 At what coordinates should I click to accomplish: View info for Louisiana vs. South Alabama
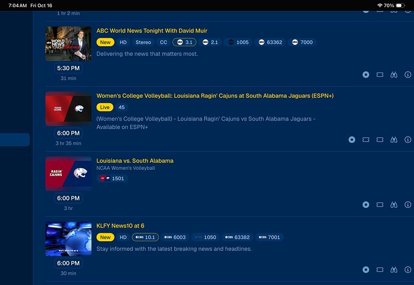(407, 205)
